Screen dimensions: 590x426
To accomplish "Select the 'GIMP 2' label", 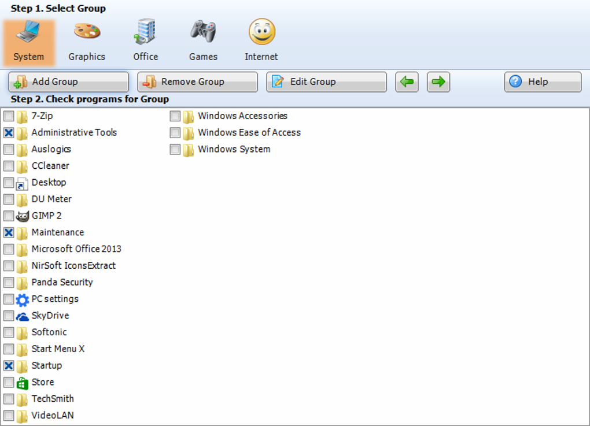I will [x=47, y=216].
